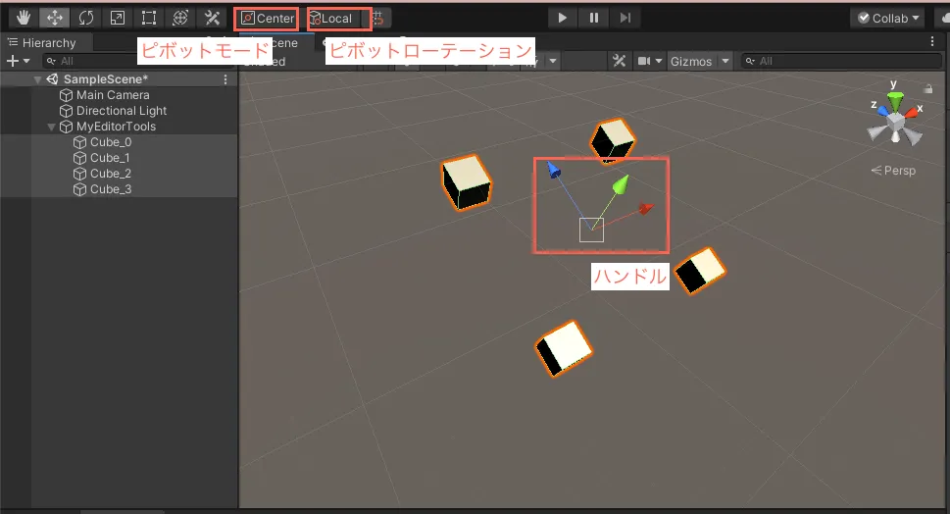The width and height of the screenshot is (950, 514).
Task: Click the red X-axis handle arrow
Action: [646, 209]
